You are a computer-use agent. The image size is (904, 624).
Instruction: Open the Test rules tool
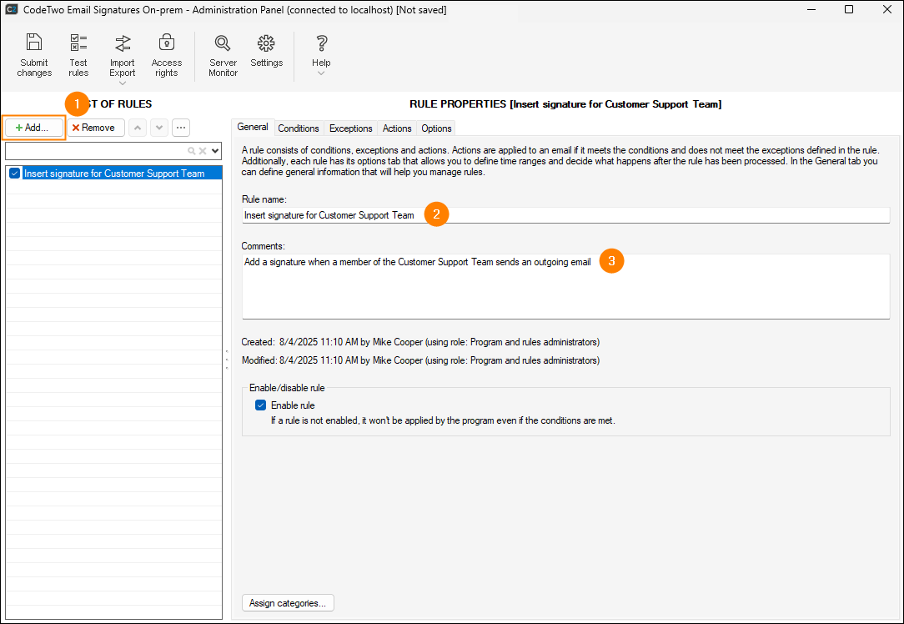click(x=78, y=43)
